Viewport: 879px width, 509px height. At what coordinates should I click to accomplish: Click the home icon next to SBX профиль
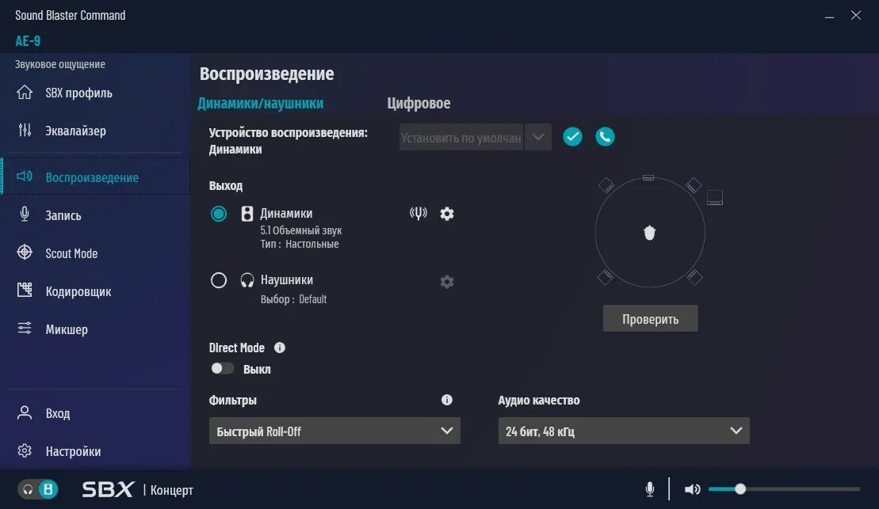tap(24, 92)
